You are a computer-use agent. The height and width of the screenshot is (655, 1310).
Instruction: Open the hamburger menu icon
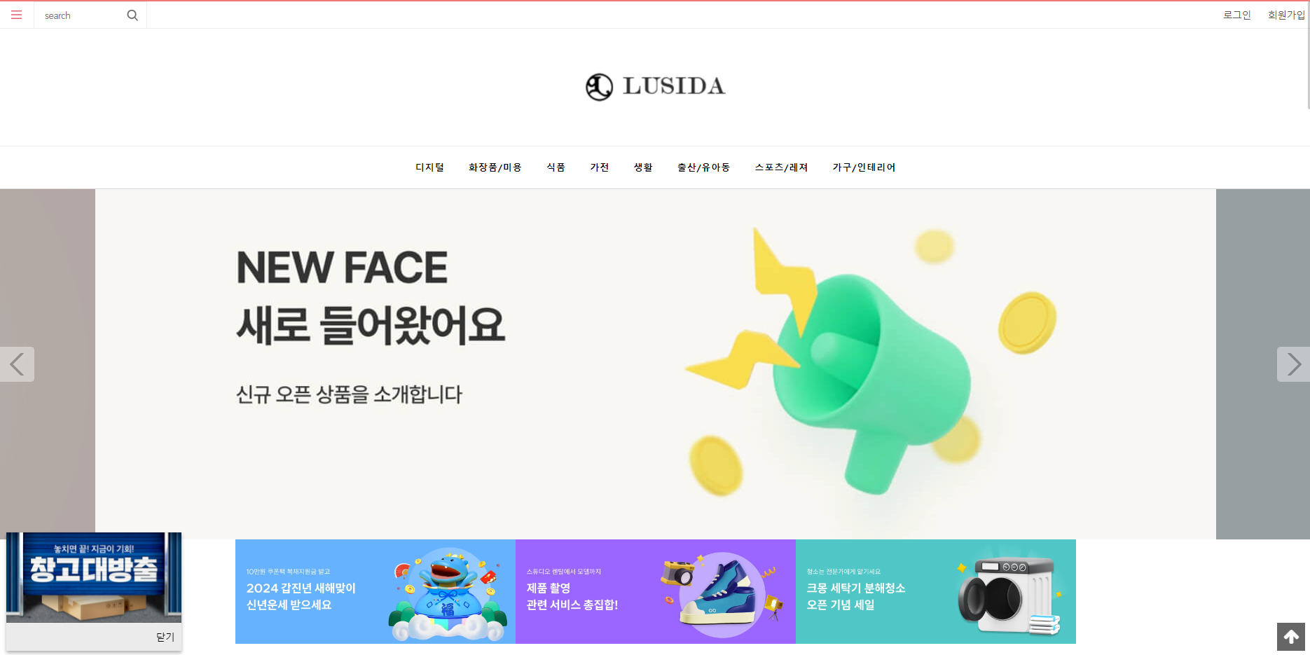coord(17,15)
